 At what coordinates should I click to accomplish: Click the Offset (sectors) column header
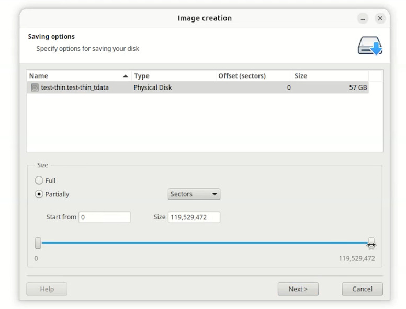254,76
